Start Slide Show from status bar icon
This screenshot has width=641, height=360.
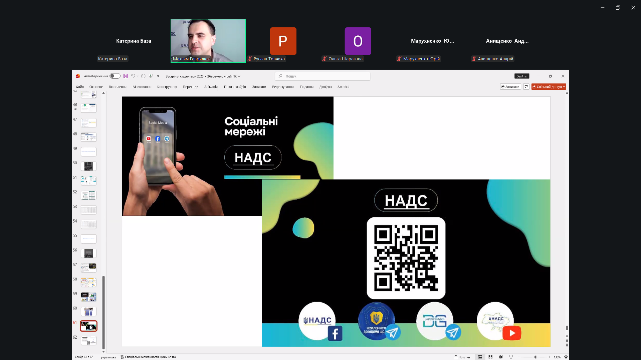[x=511, y=357]
